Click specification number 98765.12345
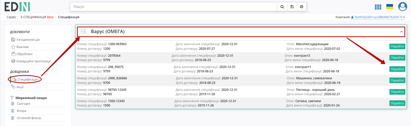 pos(117,90)
